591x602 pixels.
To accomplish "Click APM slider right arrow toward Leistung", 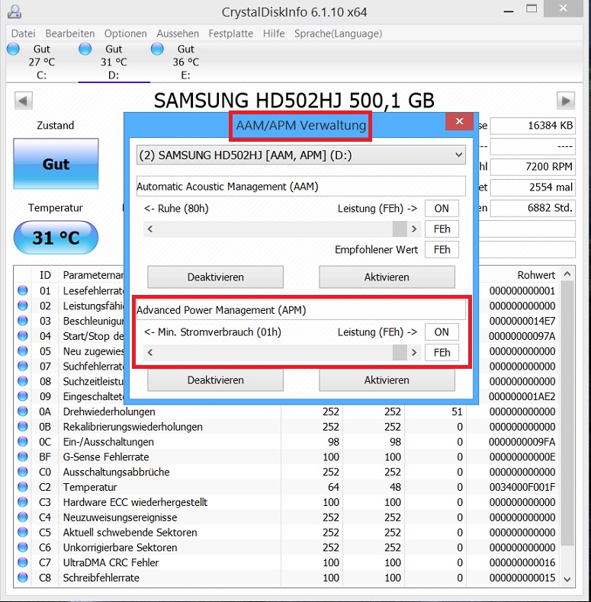I will 414,353.
